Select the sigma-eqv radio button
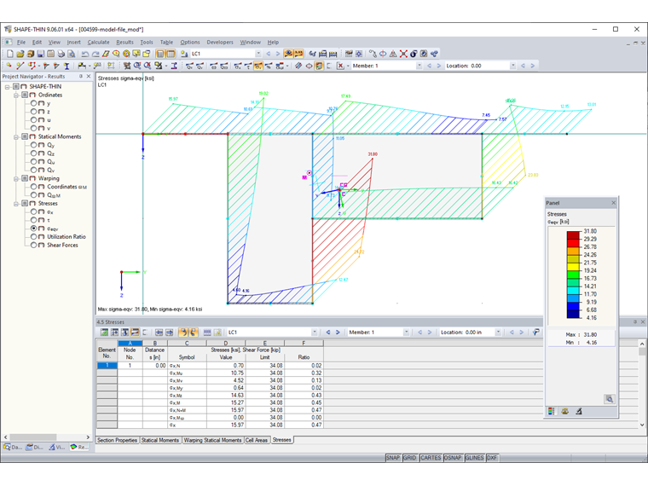The width and height of the screenshot is (648, 486). (x=33, y=229)
